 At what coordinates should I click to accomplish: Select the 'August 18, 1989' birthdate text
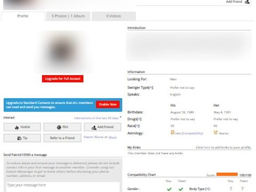182,113
